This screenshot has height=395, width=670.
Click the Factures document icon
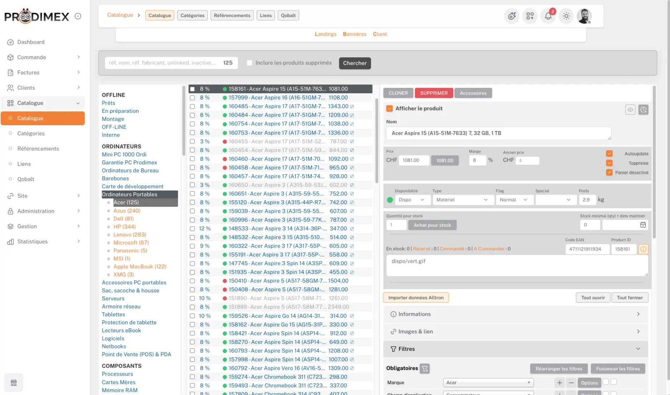(11, 73)
